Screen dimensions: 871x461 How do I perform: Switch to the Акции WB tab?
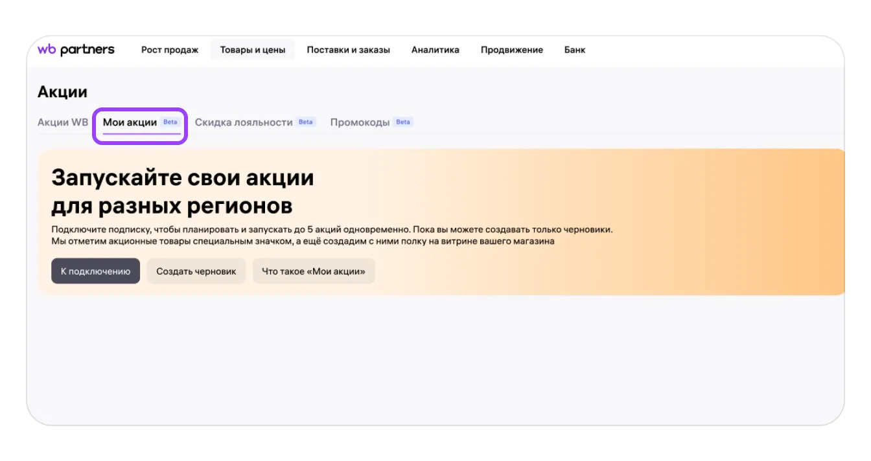(62, 122)
